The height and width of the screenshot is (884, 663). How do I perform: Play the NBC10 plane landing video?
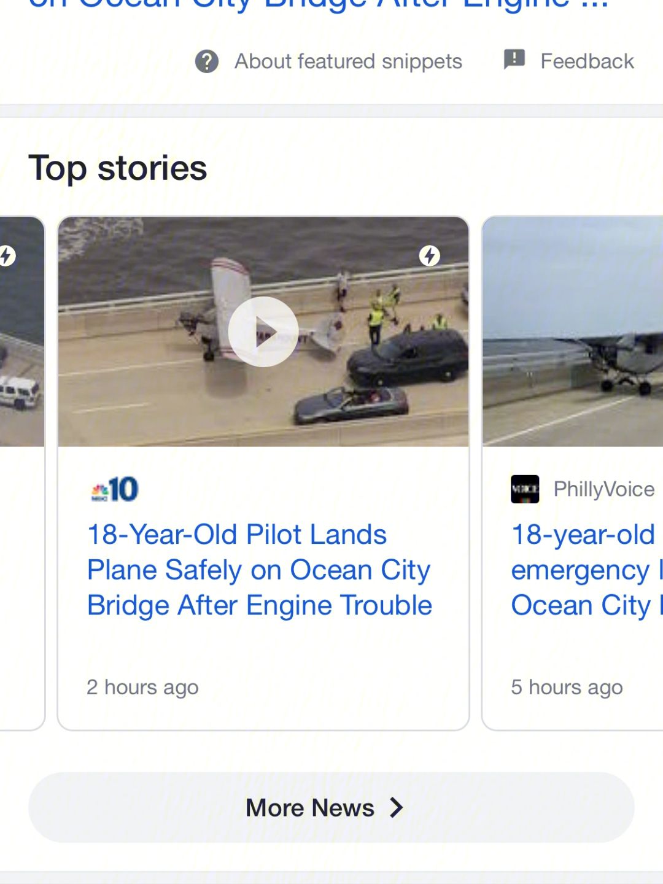click(x=263, y=331)
